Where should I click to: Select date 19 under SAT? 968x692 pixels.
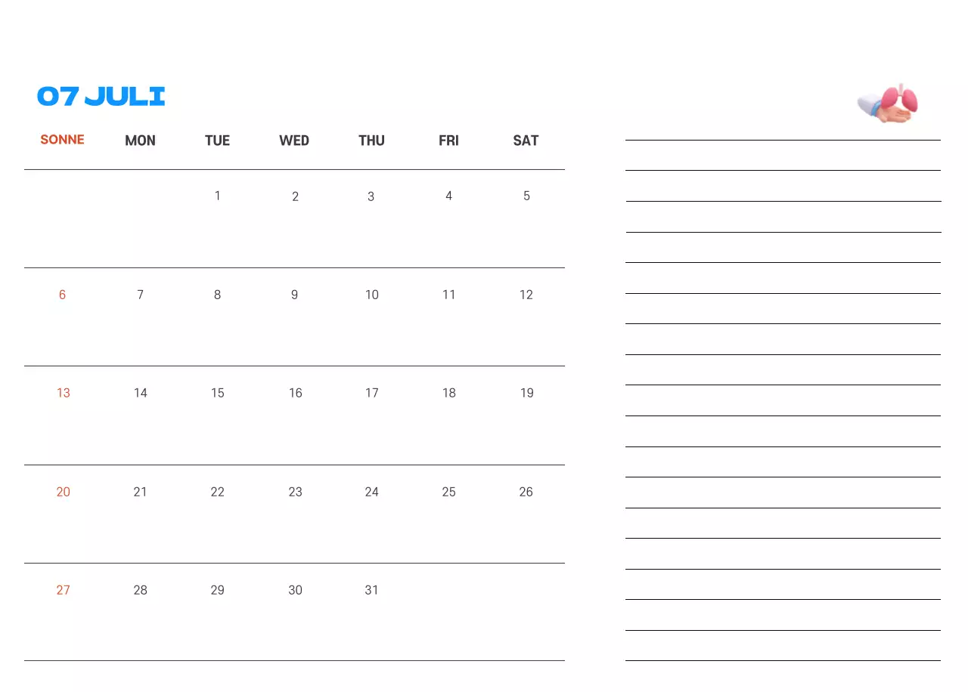click(x=526, y=393)
